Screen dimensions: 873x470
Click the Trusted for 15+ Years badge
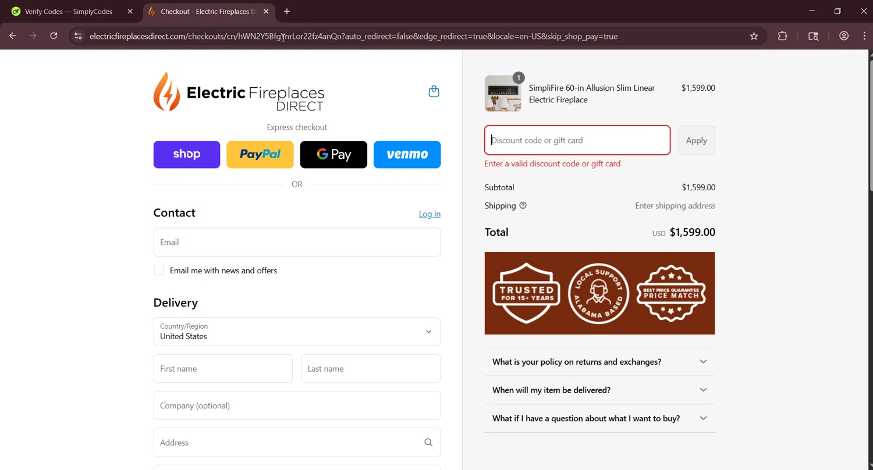pos(526,293)
